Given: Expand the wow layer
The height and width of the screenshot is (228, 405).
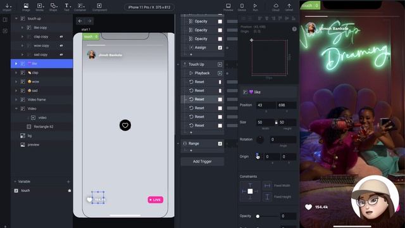Looking at the screenshot, I should [x=16, y=82].
